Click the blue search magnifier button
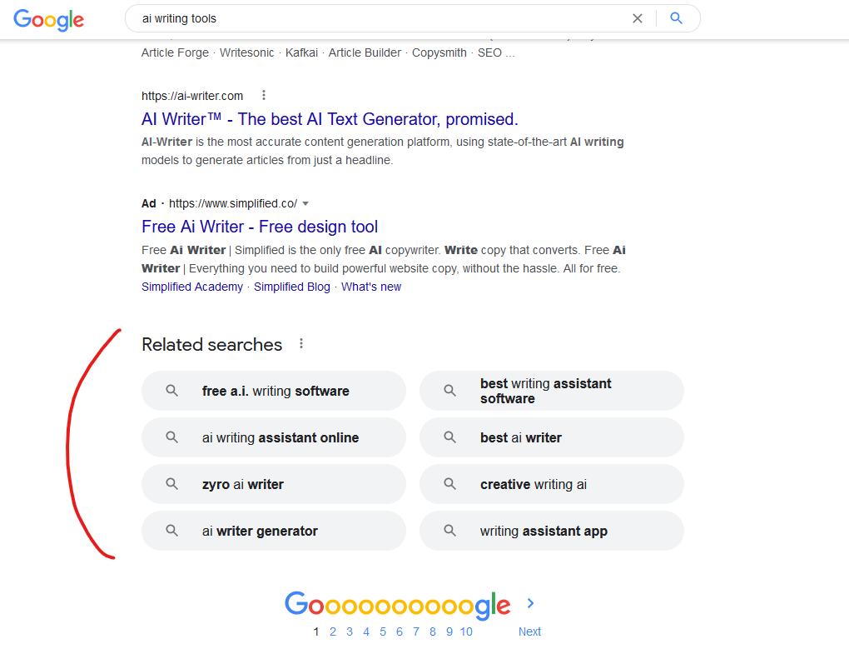This screenshot has width=849, height=659. (676, 18)
